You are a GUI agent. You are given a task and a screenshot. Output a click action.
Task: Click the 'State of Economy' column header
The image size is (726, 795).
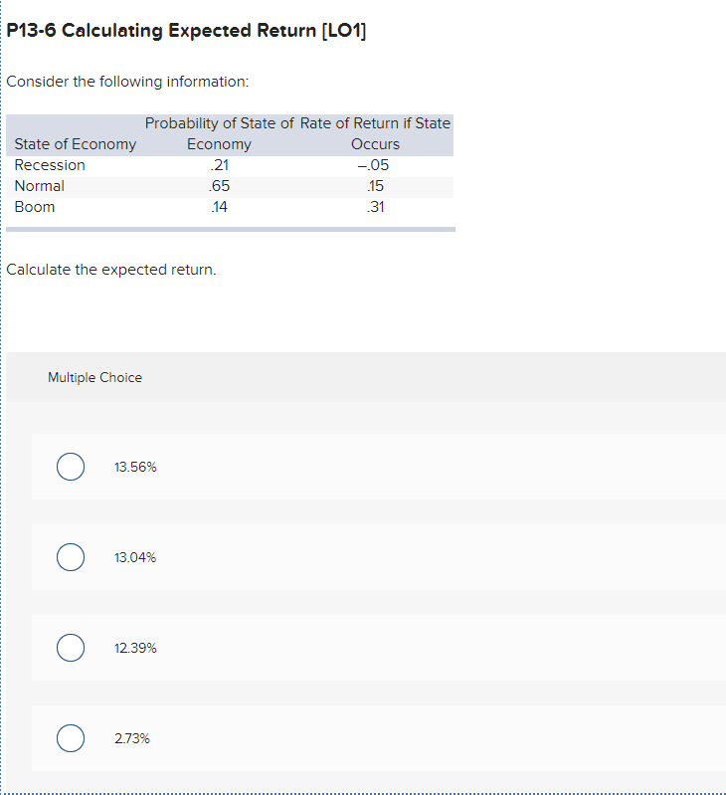pos(76,144)
